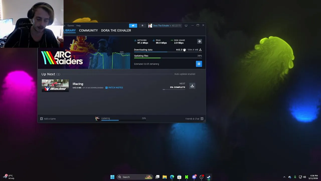This screenshot has width=321, height=181.
Task: Click the iRacing game thumbnail
Action: [55, 85]
